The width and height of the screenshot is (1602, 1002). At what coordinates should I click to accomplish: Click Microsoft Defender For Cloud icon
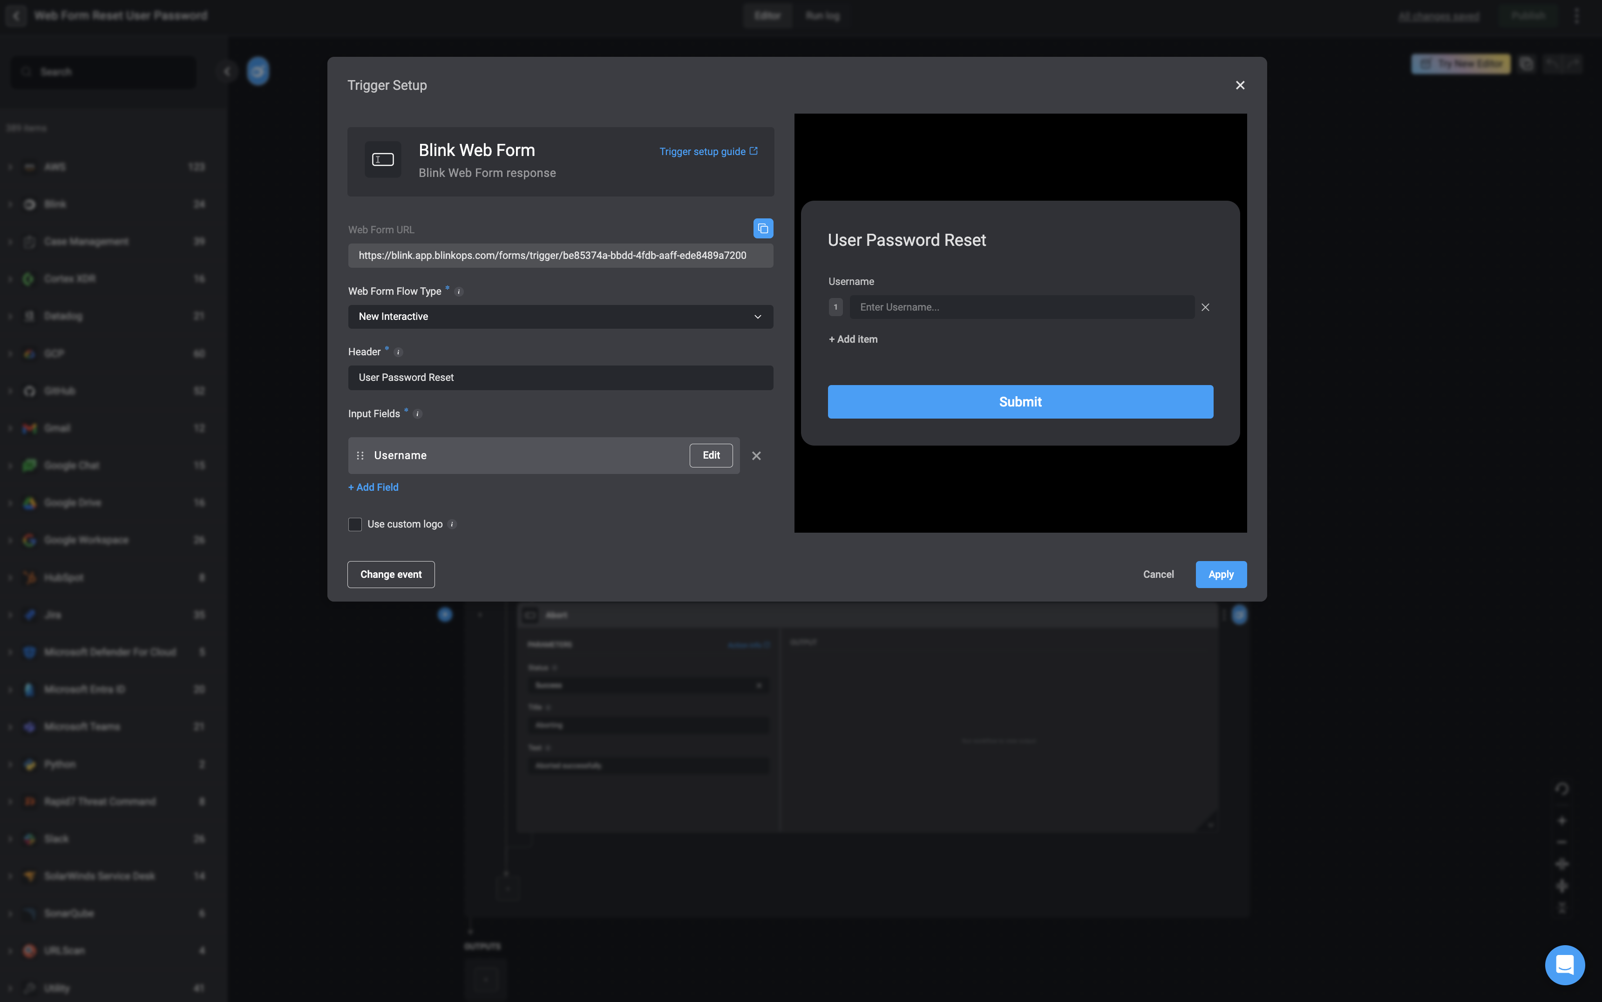tap(29, 653)
